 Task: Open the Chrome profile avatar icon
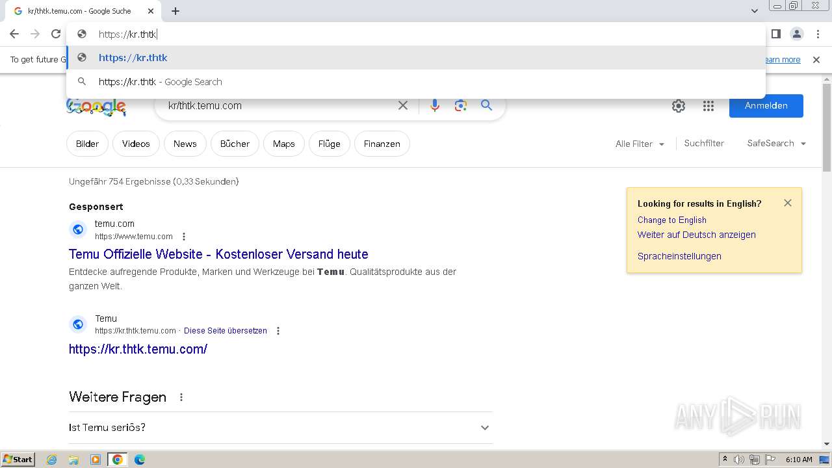pyautogui.click(x=796, y=34)
